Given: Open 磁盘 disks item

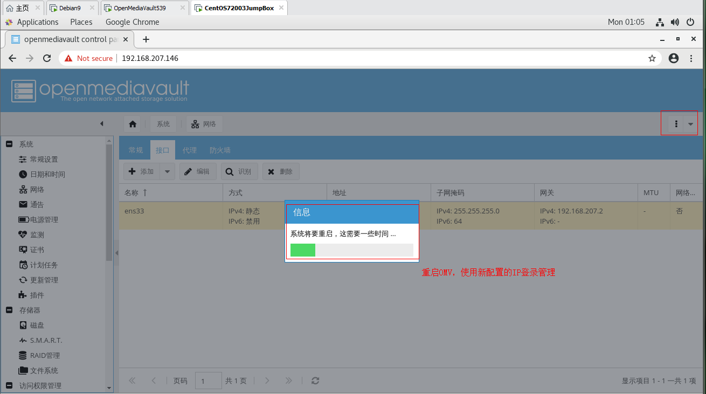Looking at the screenshot, I should [x=31, y=326].
